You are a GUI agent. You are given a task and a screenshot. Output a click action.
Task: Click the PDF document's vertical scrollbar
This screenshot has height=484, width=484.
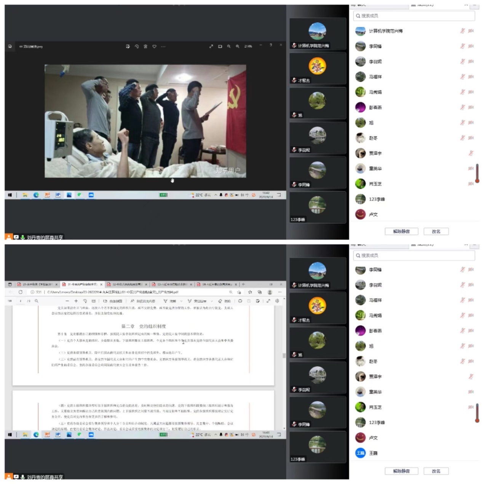284,356
